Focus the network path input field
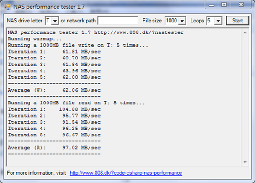The height and width of the screenshot is (183, 255). [118, 21]
